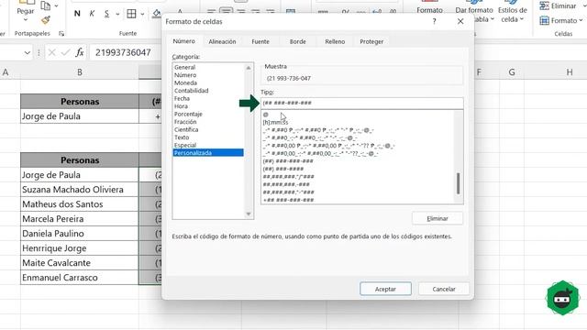Open the copy options dropdown arrow
Viewport: 587px width, 330px height.
56,6
